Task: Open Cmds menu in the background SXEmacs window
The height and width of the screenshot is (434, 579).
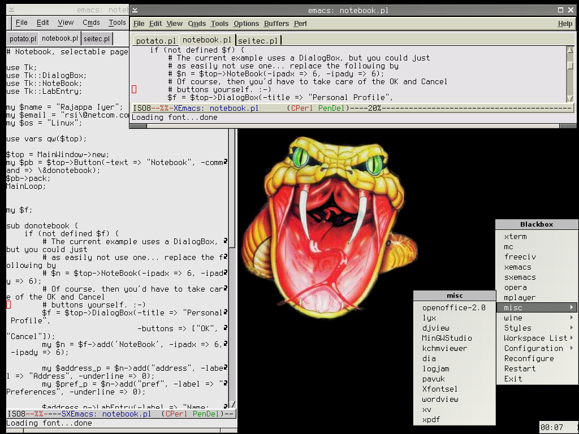Action: [x=91, y=23]
